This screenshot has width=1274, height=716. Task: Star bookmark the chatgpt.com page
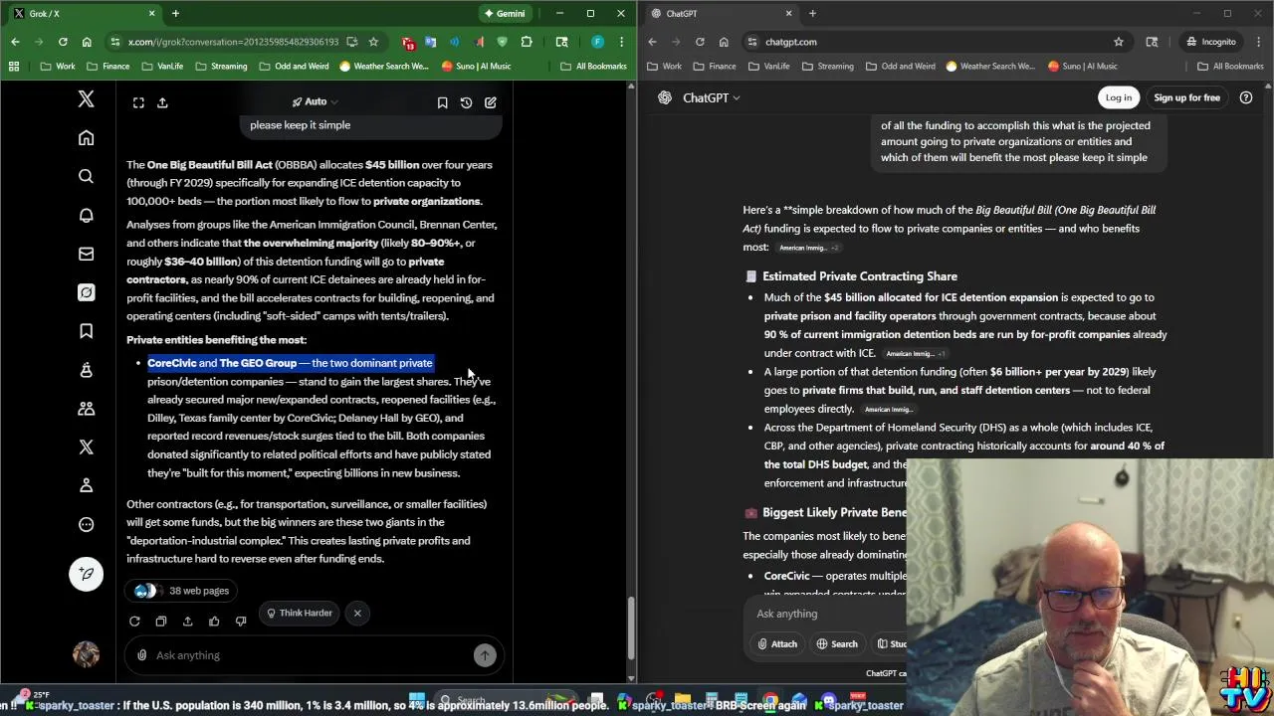pos(1119,42)
